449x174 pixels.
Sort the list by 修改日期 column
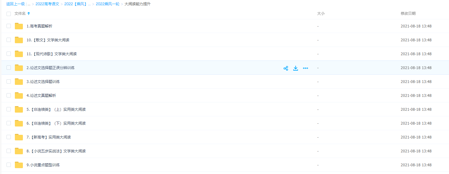click(x=408, y=14)
